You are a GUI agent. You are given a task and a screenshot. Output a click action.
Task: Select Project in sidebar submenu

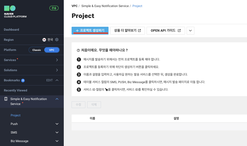(16, 115)
